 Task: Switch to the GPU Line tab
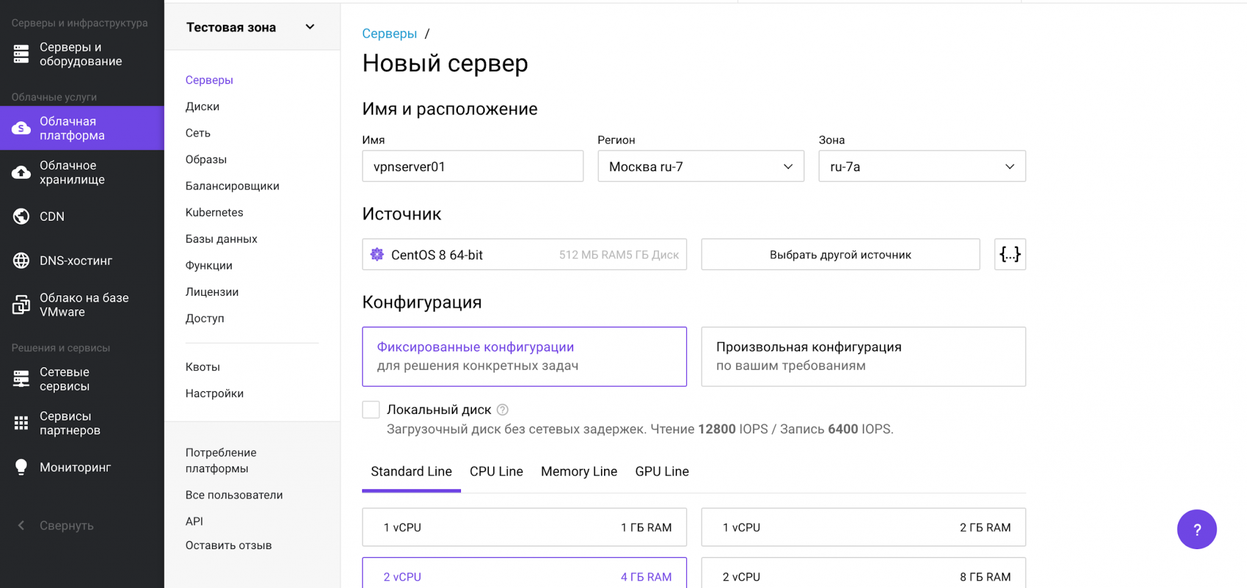[661, 472]
